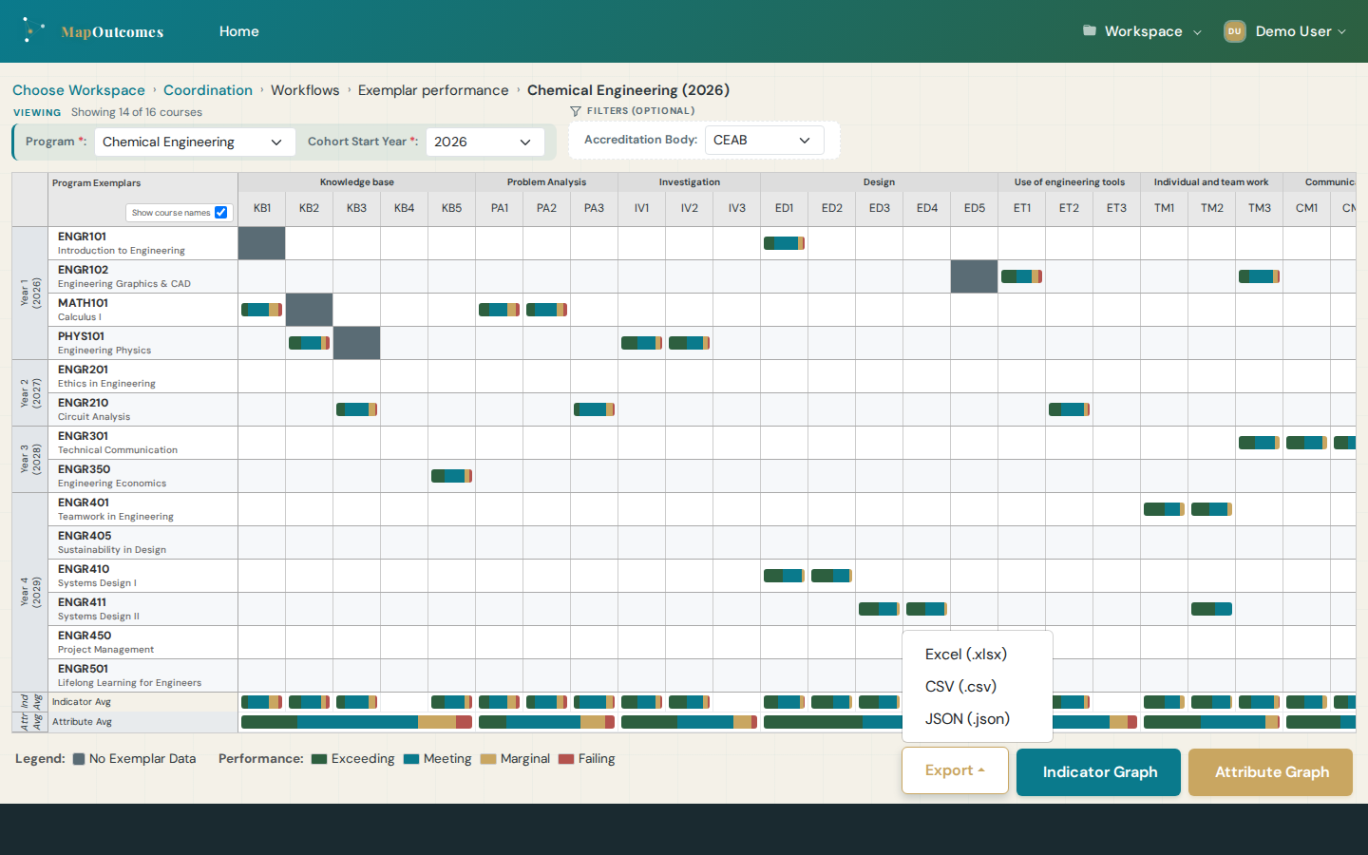
Task: Click the Exemplar performance breadcrumb
Action: pos(433,90)
